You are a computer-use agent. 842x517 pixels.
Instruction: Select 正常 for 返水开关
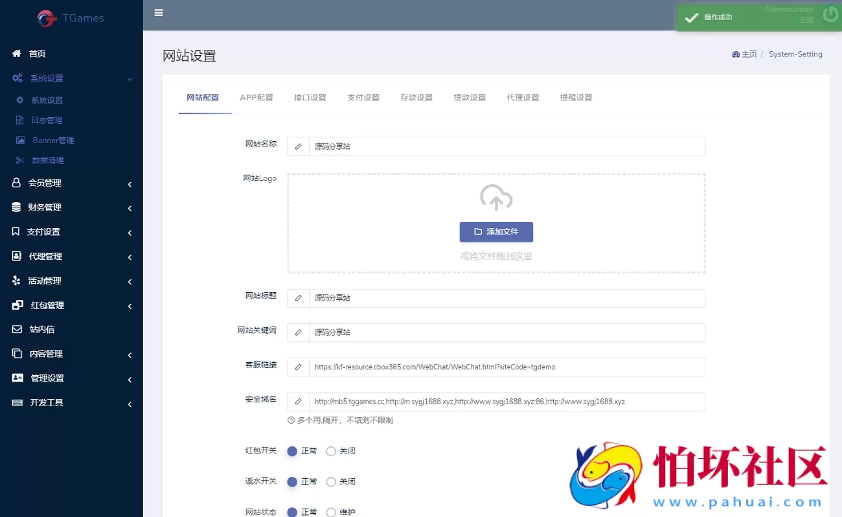(291, 481)
